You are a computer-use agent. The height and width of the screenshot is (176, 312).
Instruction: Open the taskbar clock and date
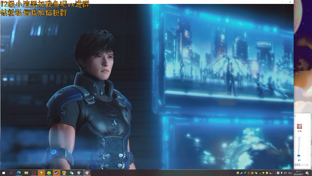pos(298,173)
